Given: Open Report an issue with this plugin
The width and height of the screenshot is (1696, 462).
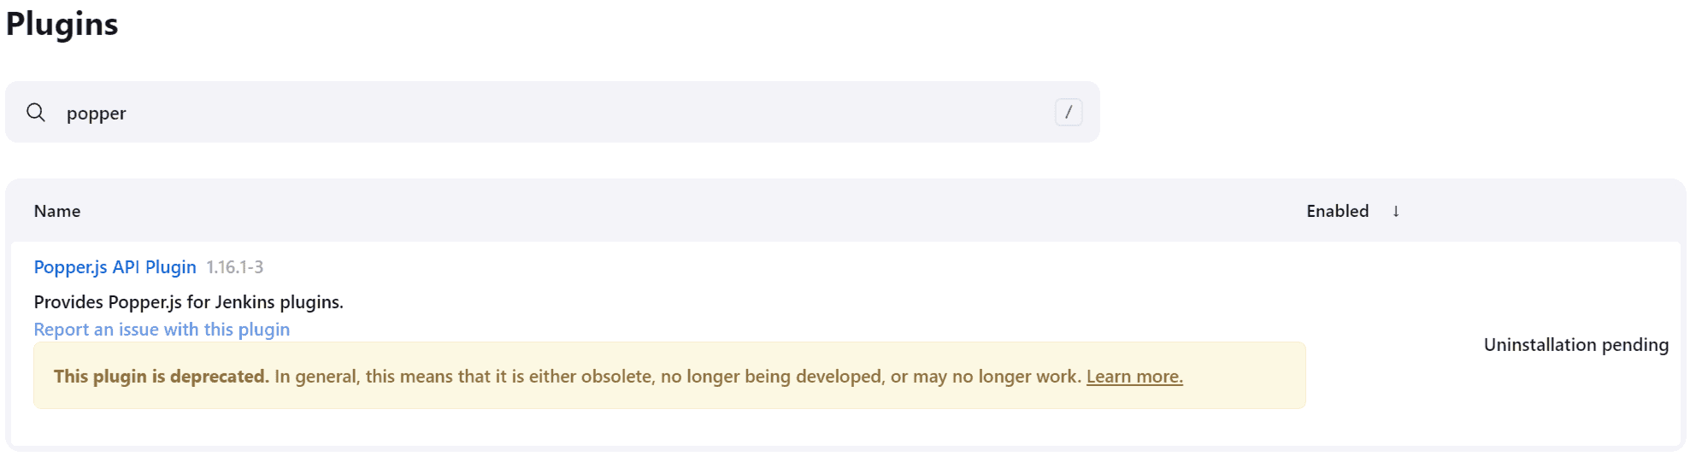Looking at the screenshot, I should click(x=162, y=330).
